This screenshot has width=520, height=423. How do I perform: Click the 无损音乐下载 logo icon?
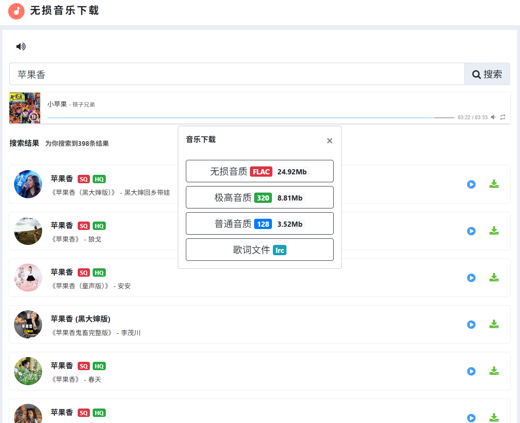pos(16,11)
